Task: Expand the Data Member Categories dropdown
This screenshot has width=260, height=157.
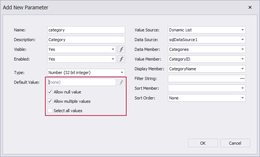Action: [242, 49]
